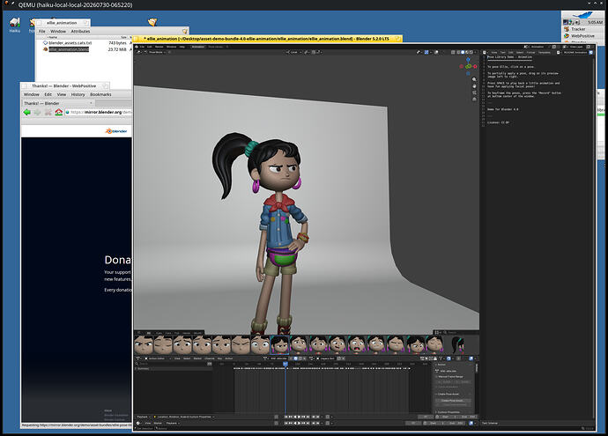Click the Stop loading icon in WebPositive
Screen dimensions: 608x436
coord(48,112)
